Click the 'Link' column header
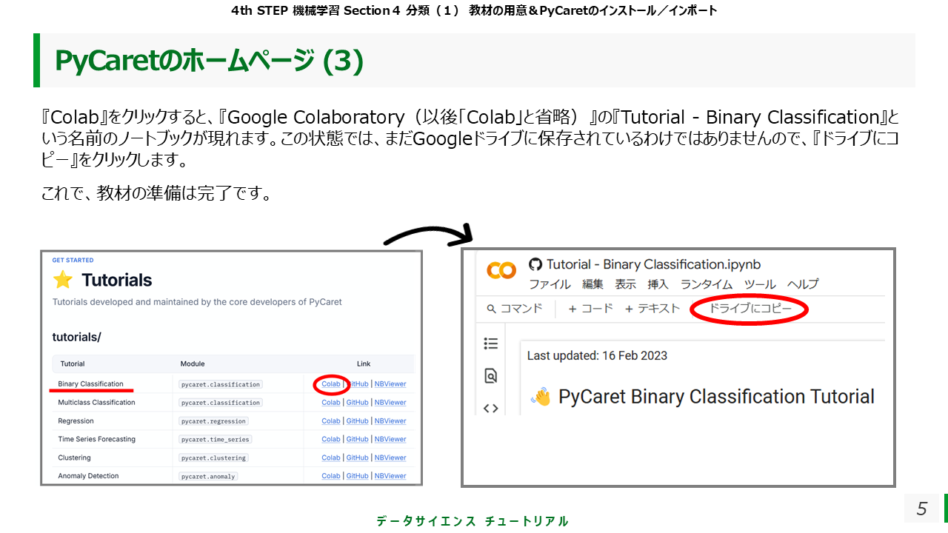The image size is (948, 533). (x=364, y=363)
